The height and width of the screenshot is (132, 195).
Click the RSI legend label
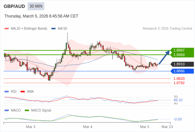14,92
